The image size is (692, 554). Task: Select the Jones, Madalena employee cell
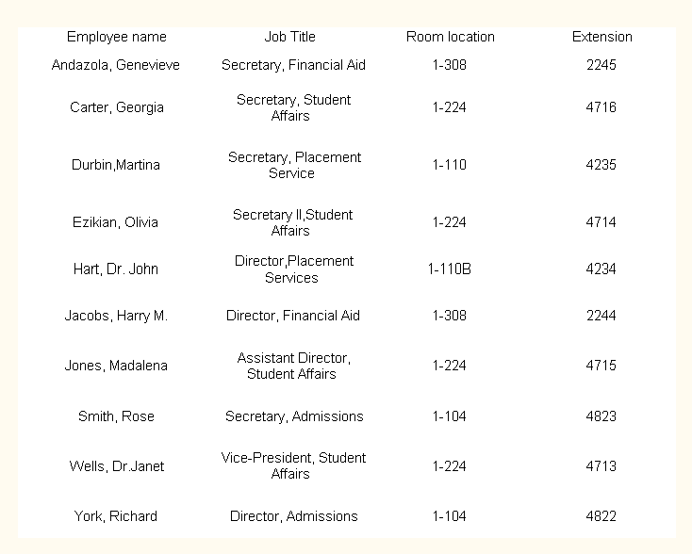(116, 366)
